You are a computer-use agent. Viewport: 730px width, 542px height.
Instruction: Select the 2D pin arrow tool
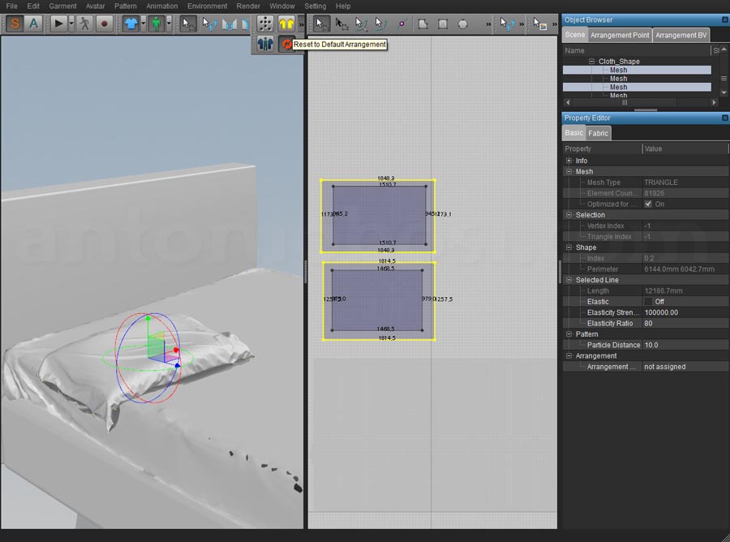(x=506, y=24)
